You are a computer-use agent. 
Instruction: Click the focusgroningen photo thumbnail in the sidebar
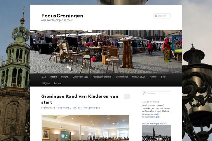tap(156, 133)
